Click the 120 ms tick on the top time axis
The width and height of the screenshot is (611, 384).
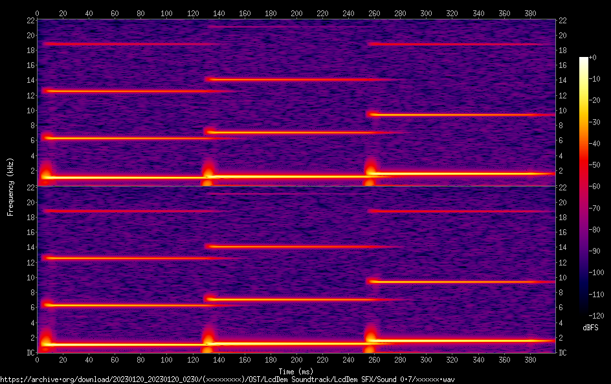pyautogui.click(x=192, y=13)
